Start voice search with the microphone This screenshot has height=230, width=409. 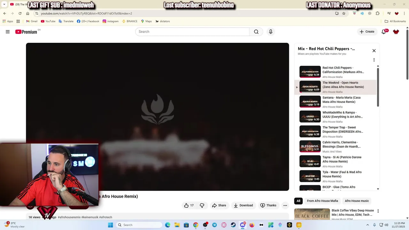click(x=271, y=32)
